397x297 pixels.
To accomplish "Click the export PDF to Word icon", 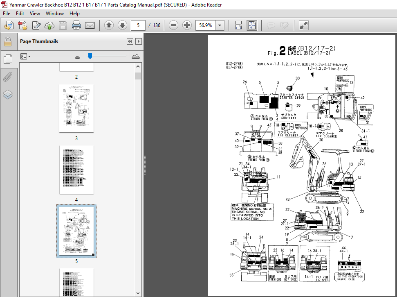I will click(x=9, y=25).
